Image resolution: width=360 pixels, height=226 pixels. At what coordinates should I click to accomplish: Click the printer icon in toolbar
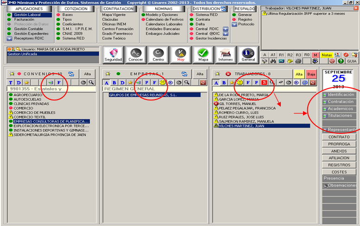[x=298, y=61]
